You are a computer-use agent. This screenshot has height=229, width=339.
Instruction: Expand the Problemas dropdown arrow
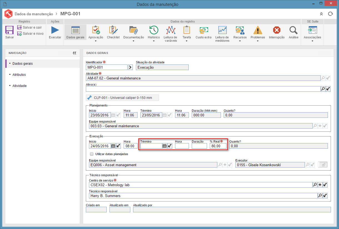pos(258,41)
